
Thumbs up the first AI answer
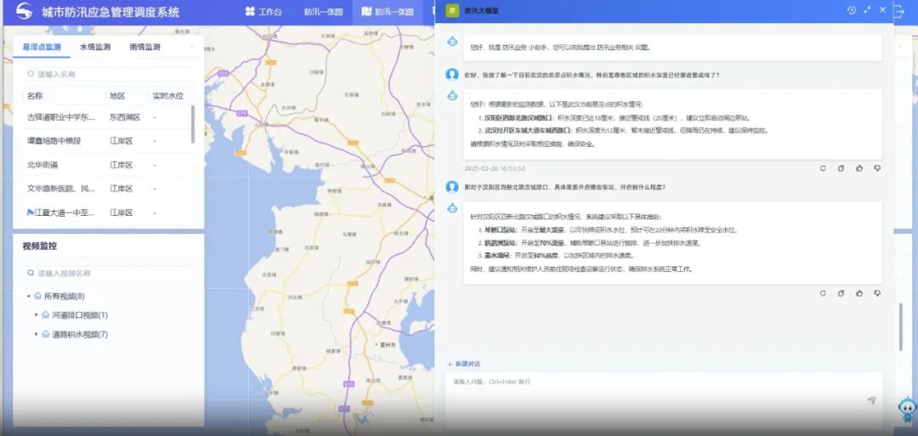click(x=859, y=168)
